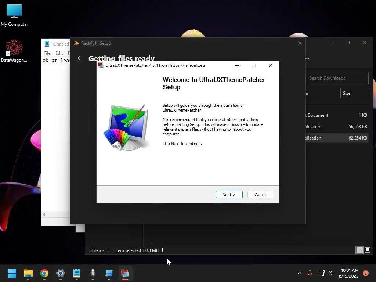Cancel the UltraUXThemePatcher setup
The width and height of the screenshot is (376, 282).
pos(260,195)
